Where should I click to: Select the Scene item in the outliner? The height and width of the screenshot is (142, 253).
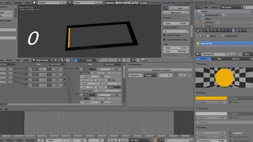click(204, 11)
